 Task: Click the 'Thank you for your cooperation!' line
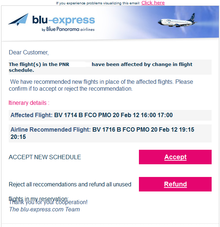pos(48,202)
